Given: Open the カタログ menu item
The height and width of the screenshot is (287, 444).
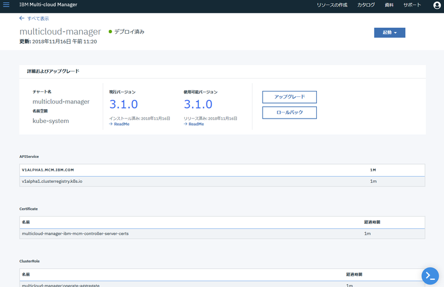Looking at the screenshot, I should (x=366, y=5).
